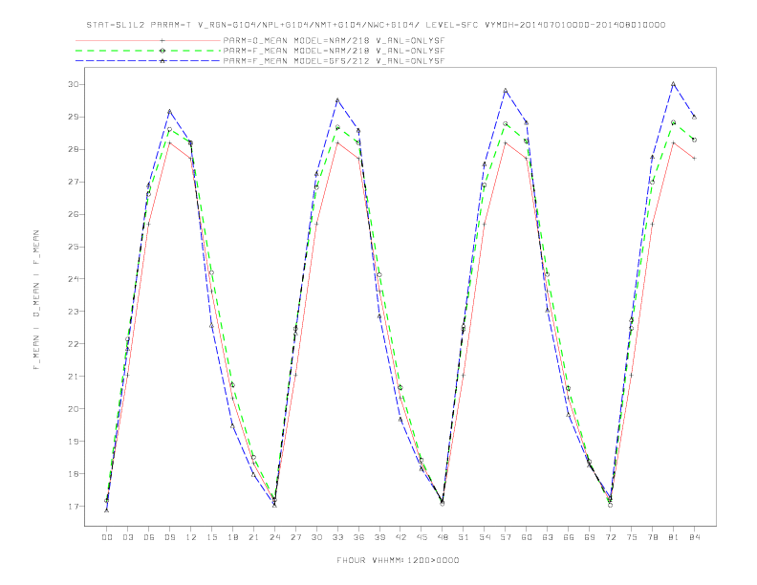757x585 pixels.
Task: Click x-axis forecast hour label 42
Action: (x=400, y=537)
